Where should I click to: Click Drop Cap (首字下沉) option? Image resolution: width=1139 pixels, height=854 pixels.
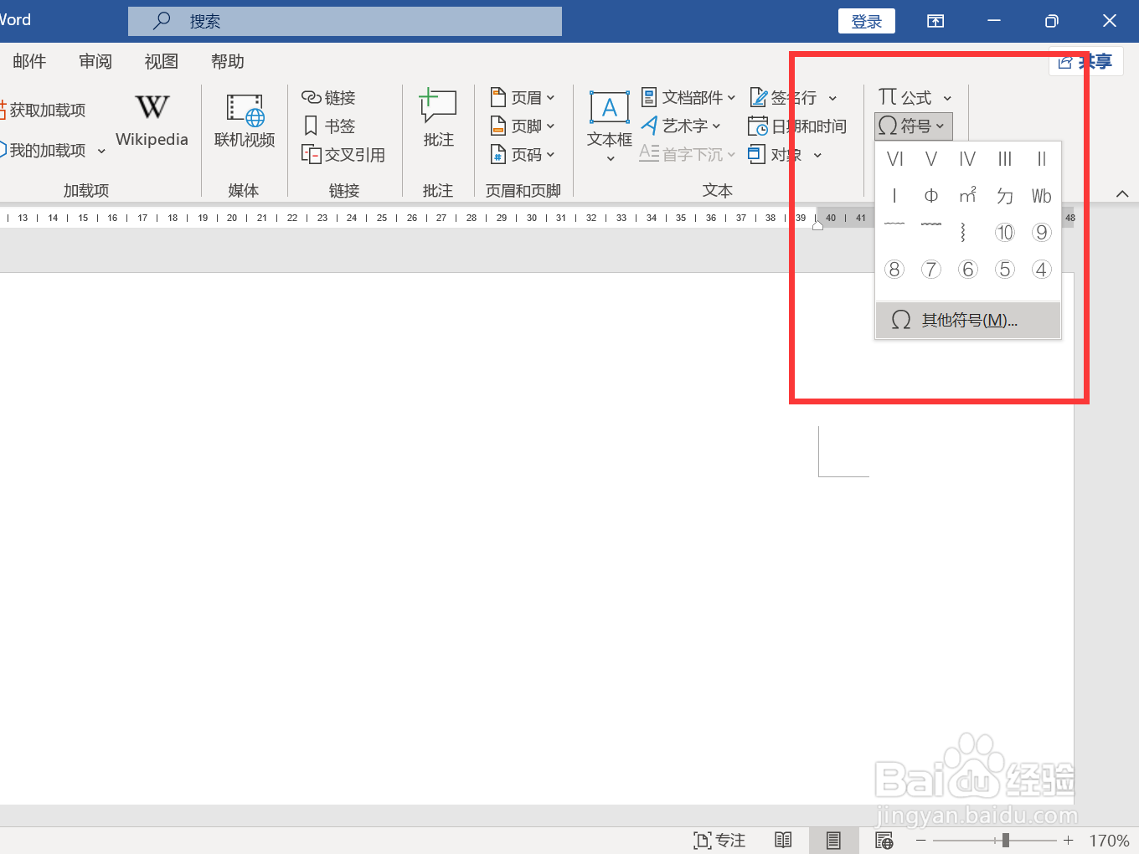tap(688, 155)
